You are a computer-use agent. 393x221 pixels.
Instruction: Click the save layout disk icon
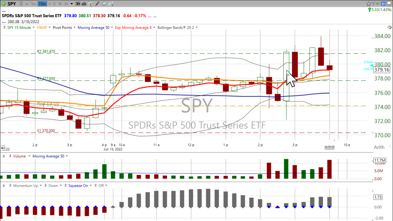point(390,4)
